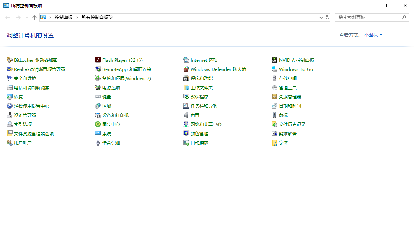Click the back navigation arrow
Image resolution: width=414 pixels, height=233 pixels.
pyautogui.click(x=7, y=17)
